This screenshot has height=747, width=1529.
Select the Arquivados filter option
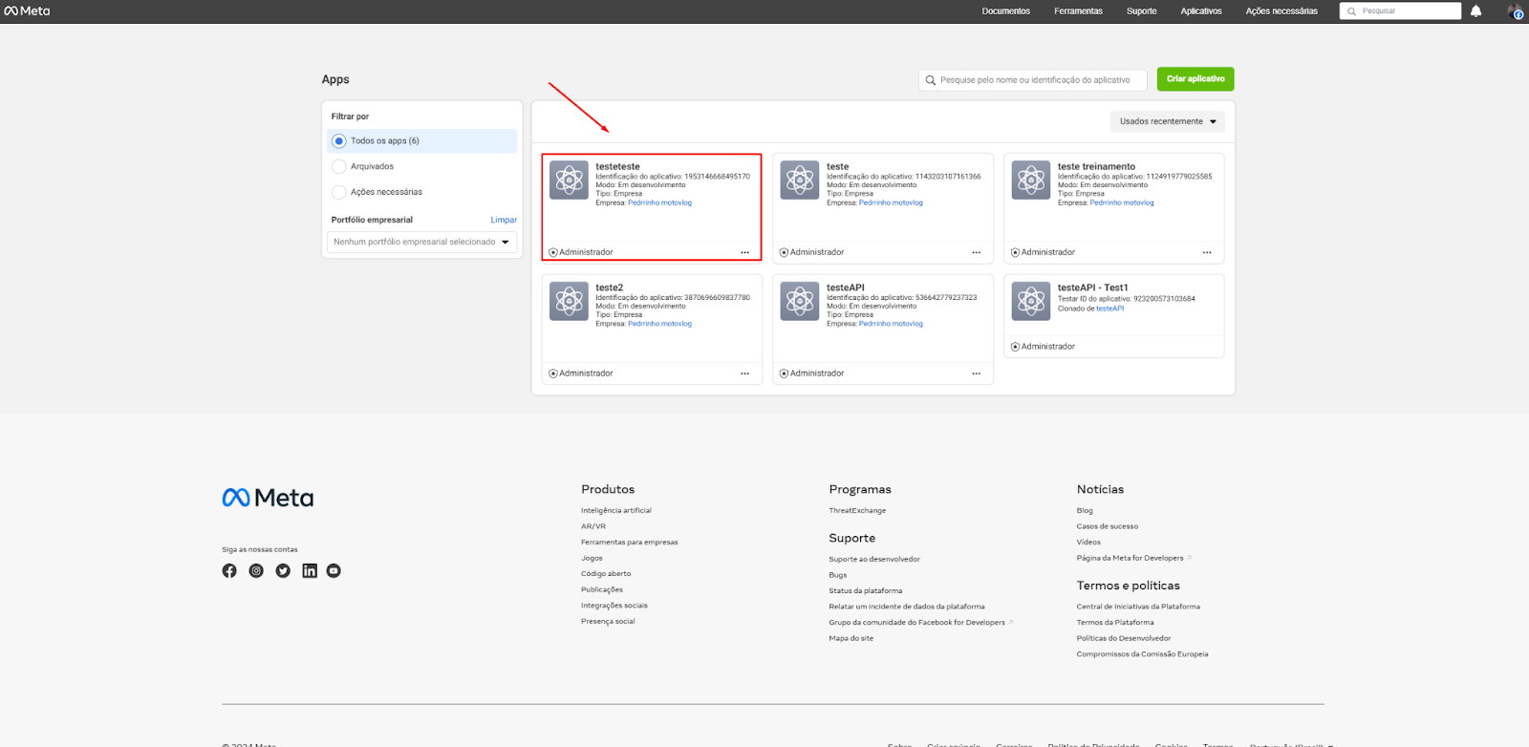click(x=339, y=167)
